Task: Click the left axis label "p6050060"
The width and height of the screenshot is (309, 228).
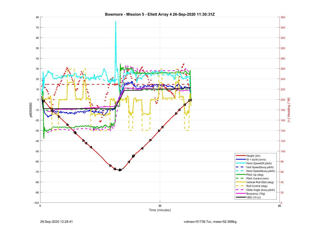Action: [31, 110]
